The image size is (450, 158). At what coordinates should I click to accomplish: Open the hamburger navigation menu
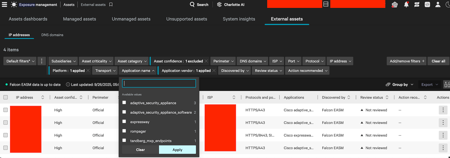click(4, 4)
